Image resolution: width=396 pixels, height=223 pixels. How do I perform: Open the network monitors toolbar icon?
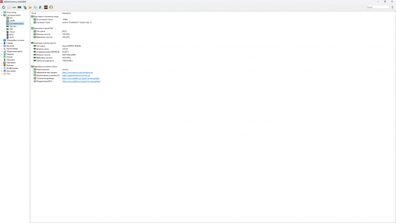coord(25,7)
